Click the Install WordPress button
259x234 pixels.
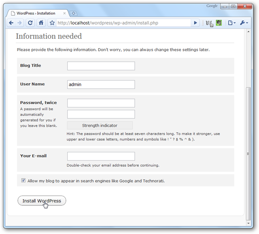(x=42, y=201)
